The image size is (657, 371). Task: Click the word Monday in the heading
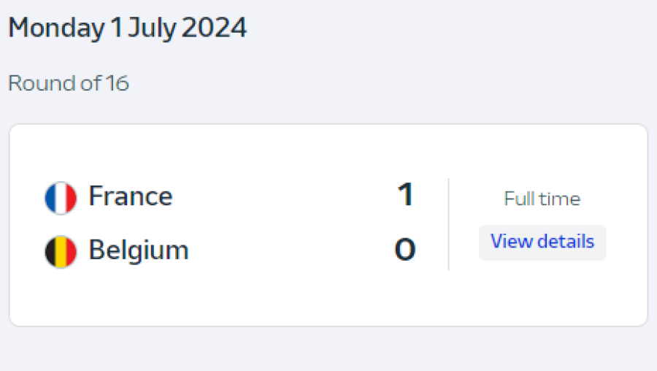(x=56, y=28)
